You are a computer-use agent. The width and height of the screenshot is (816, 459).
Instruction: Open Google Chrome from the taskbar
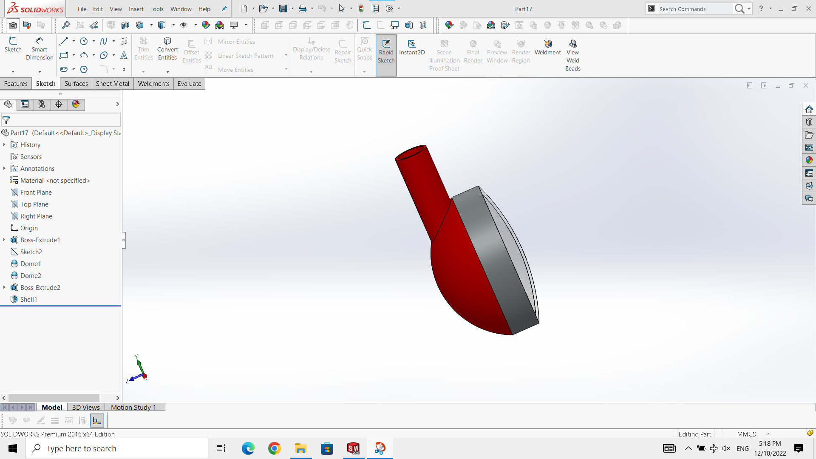274,448
